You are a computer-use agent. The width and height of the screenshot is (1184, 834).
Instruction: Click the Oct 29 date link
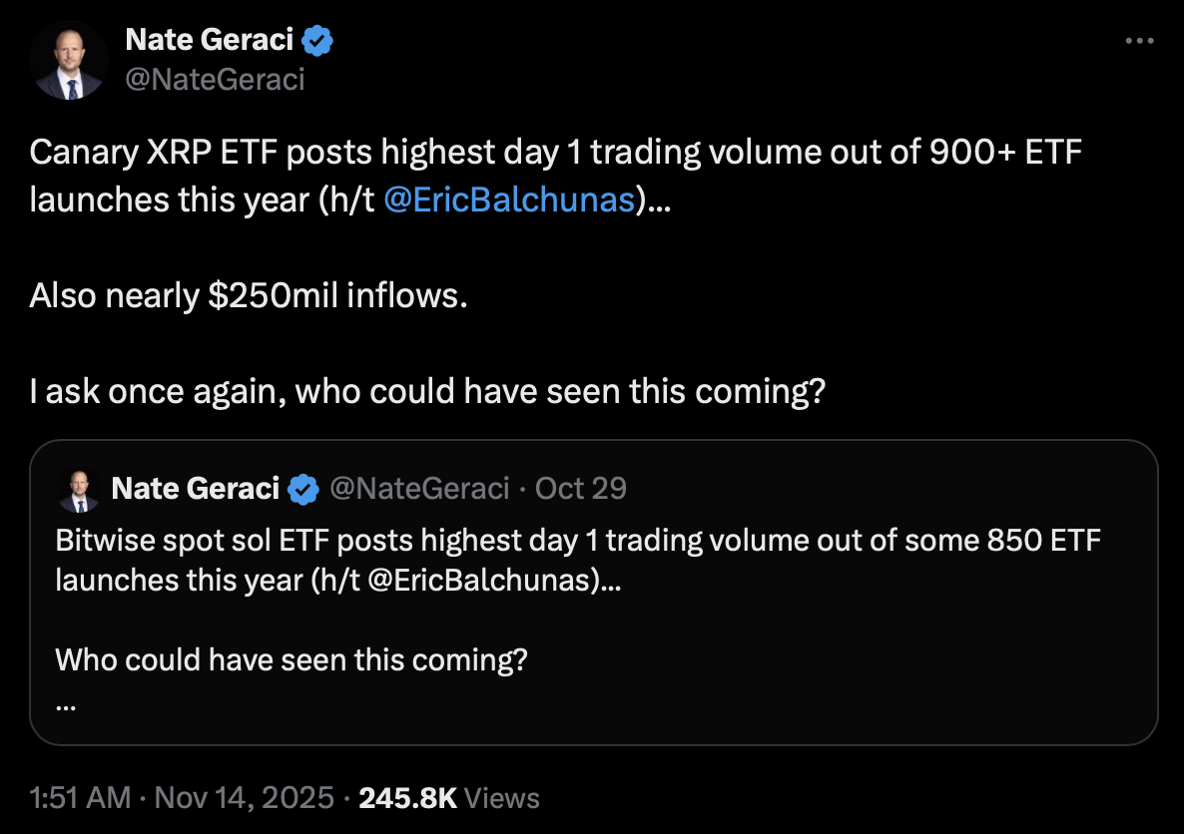tap(582, 488)
